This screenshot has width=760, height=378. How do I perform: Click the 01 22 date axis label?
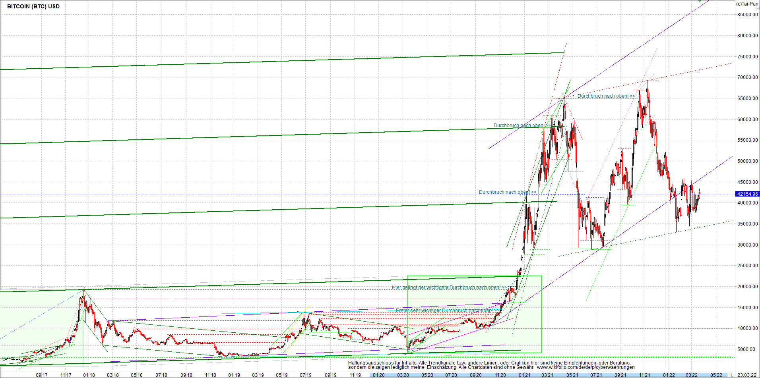coord(669,375)
